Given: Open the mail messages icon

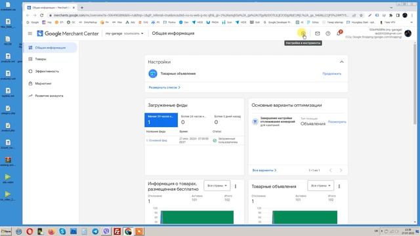Looking at the screenshot, I should (318, 33).
